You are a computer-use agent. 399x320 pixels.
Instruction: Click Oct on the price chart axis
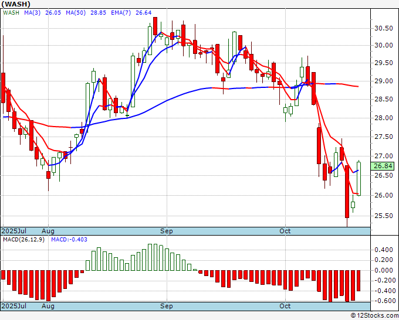pyautogui.click(x=285, y=231)
